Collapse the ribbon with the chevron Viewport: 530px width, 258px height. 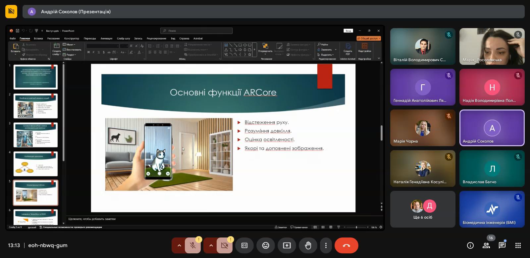pyautogui.click(x=379, y=58)
